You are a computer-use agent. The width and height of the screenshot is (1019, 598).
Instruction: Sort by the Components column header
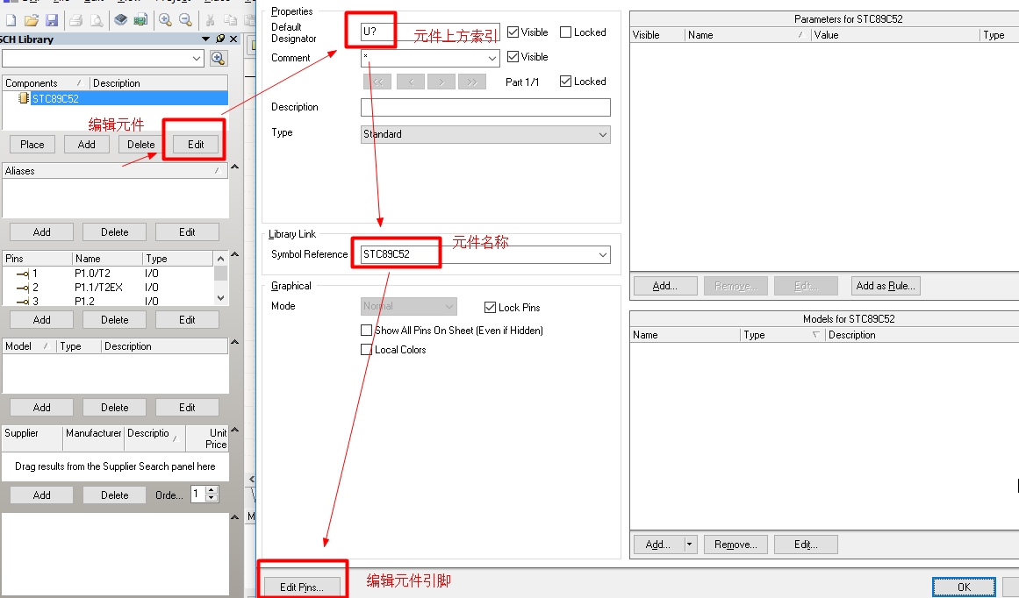point(46,83)
